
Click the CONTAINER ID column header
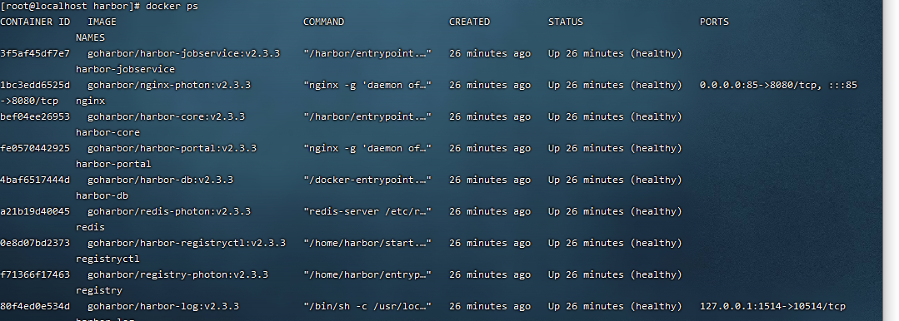[x=35, y=22]
